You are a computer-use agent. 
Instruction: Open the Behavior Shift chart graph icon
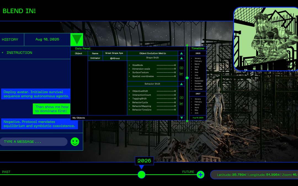click(x=182, y=103)
